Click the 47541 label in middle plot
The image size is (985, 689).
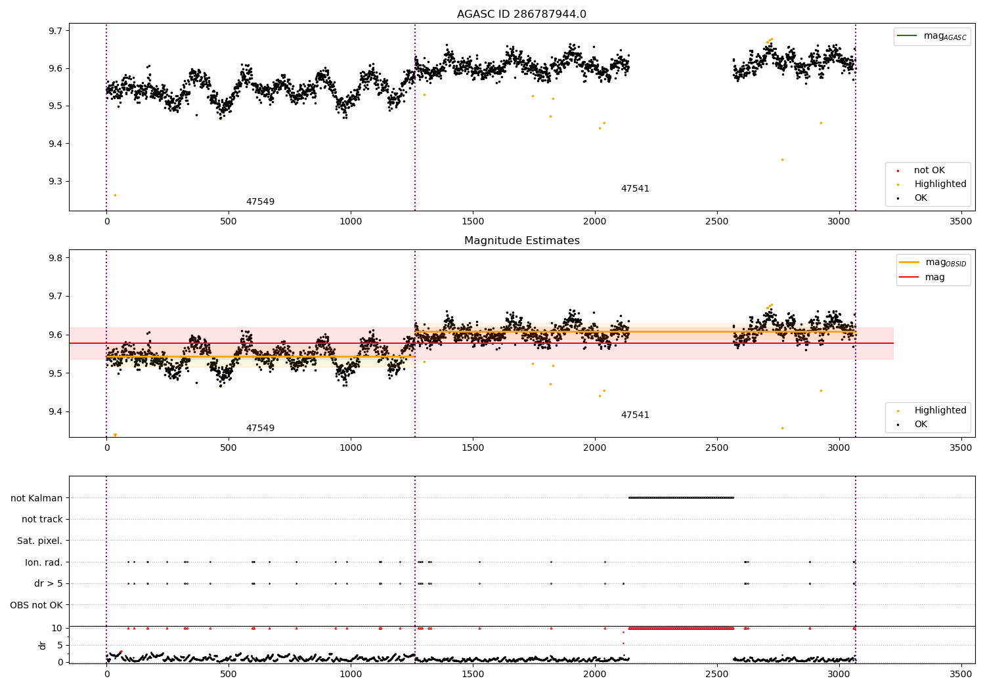(x=635, y=415)
